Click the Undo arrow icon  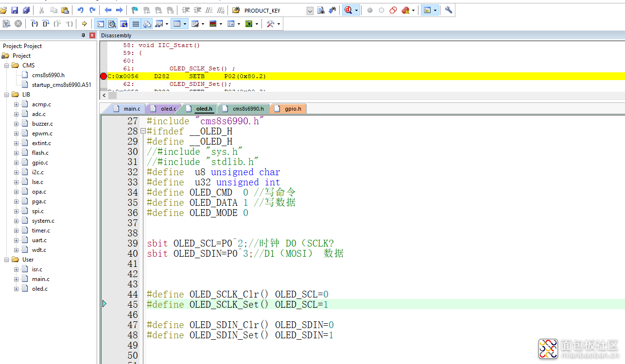[x=81, y=10]
